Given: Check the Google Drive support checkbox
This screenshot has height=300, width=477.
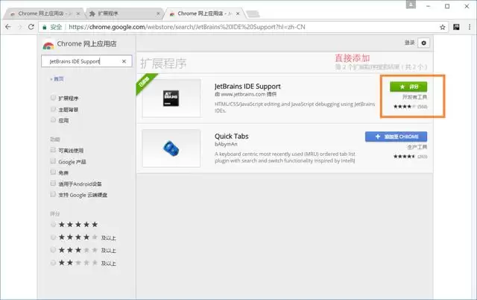Looking at the screenshot, I should coord(53,194).
